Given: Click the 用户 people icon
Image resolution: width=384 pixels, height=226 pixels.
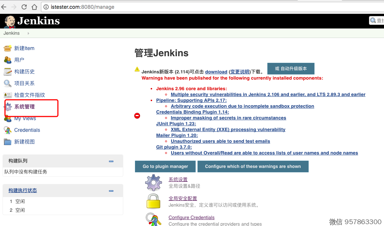Looking at the screenshot, I should [x=8, y=60].
